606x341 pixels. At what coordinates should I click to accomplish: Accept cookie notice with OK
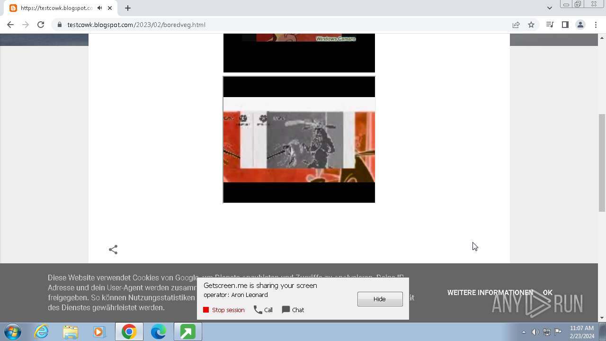(548, 293)
